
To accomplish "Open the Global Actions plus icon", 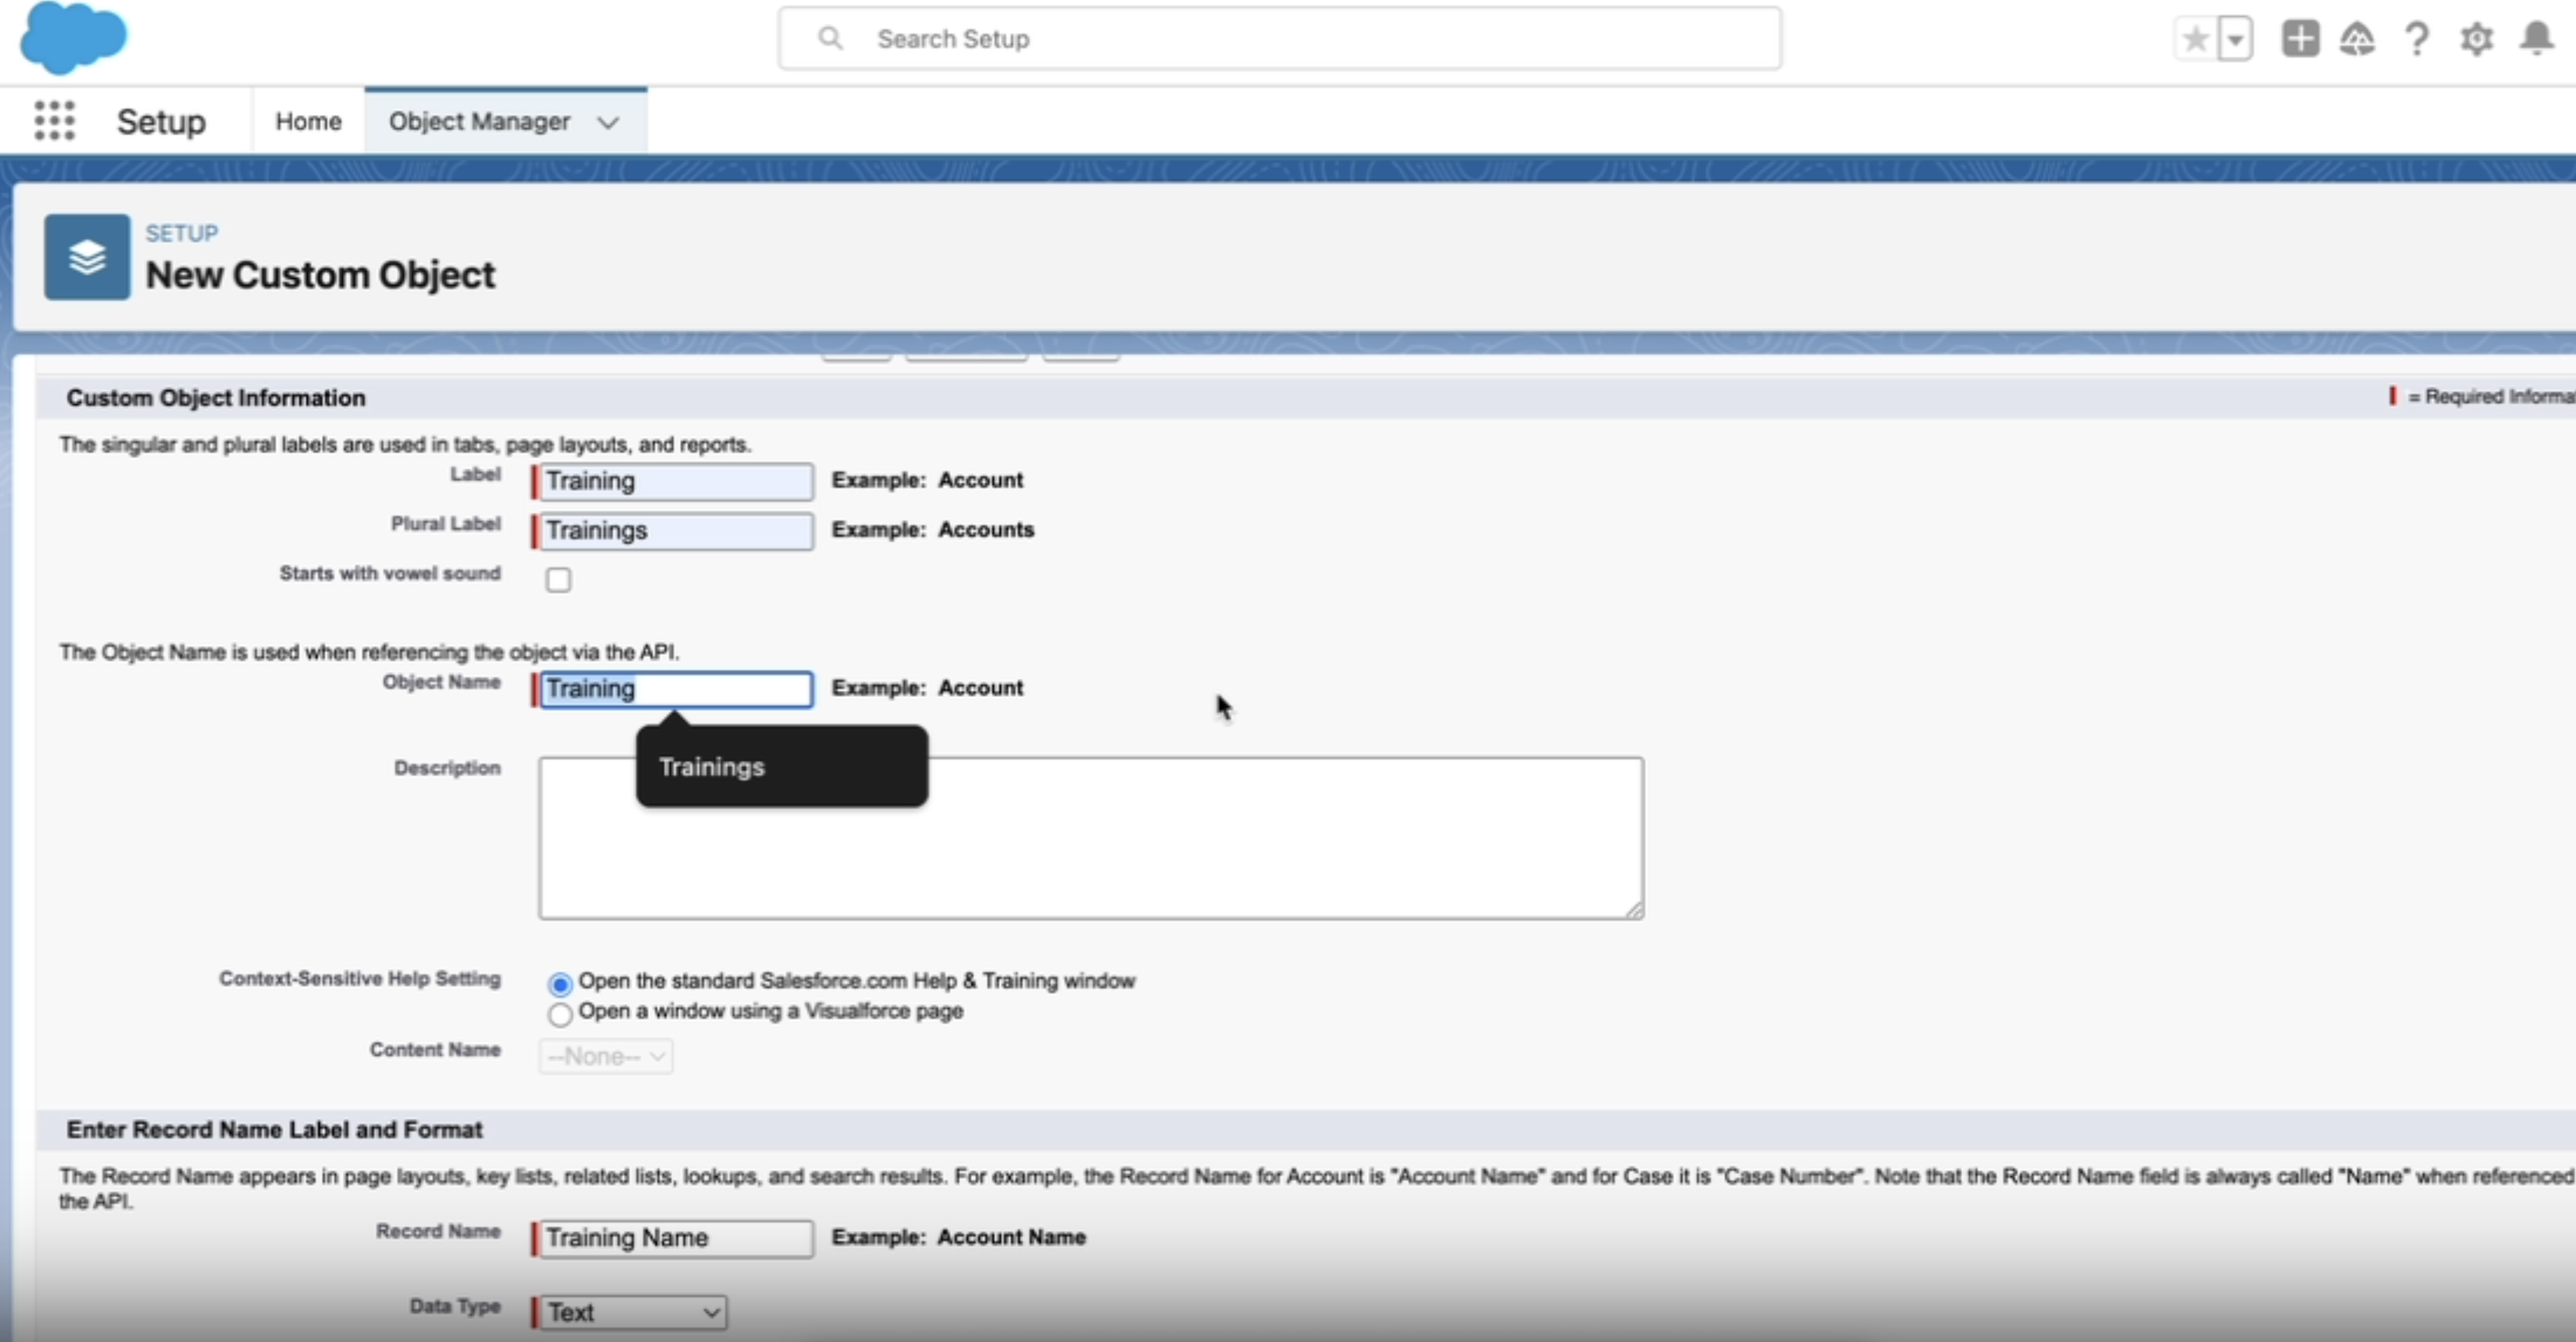I will click(x=2300, y=39).
